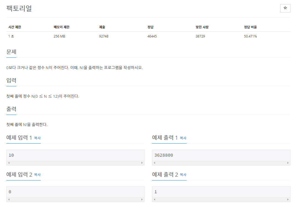Click the 정답 column header
Image resolution: width=296 pixels, height=206 pixels.
pos(150,27)
